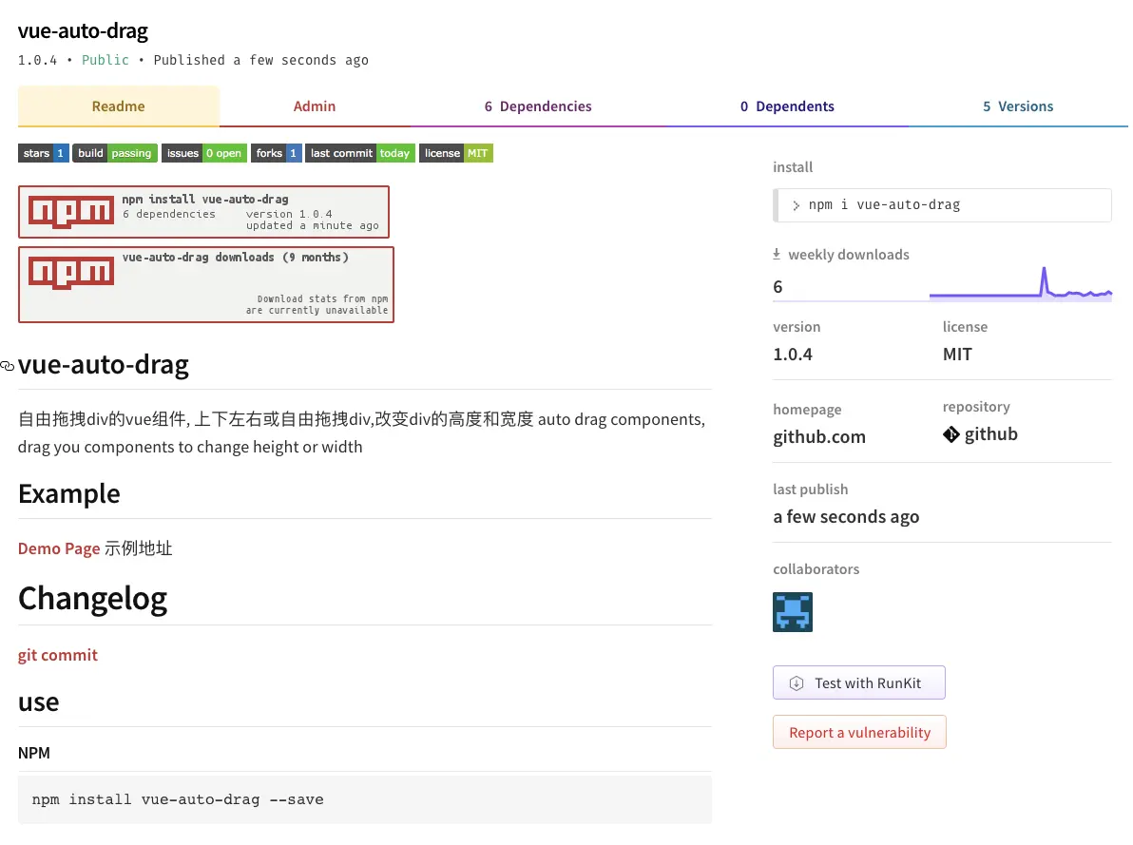Click the weekly downloads arrow icon
The height and width of the screenshot is (845, 1133).
coord(777,255)
